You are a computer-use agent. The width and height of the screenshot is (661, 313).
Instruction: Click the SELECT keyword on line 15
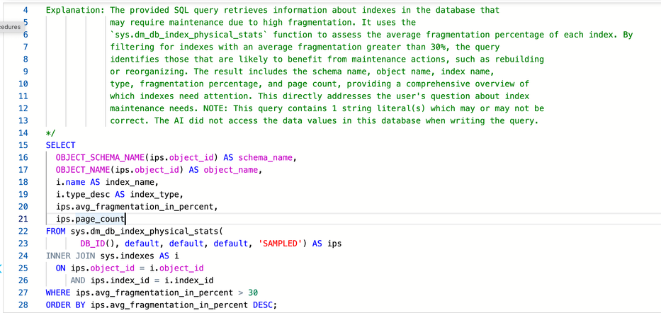(61, 145)
